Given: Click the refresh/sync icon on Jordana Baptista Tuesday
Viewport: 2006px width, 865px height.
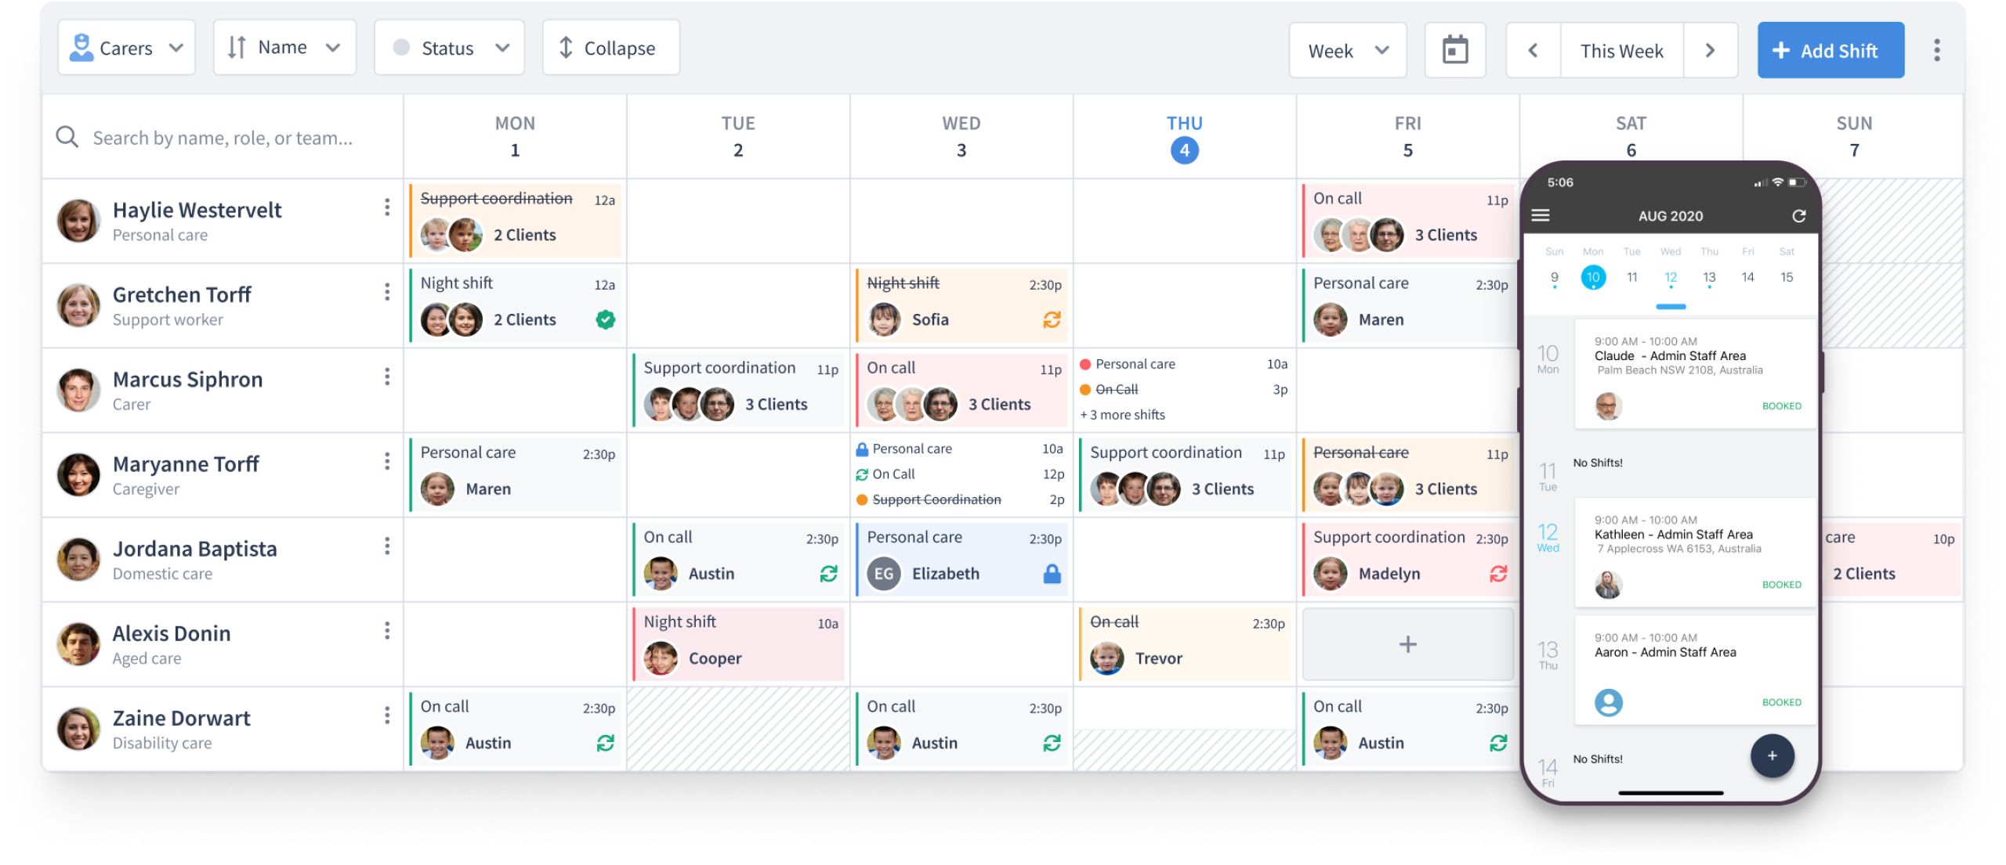Looking at the screenshot, I should coord(827,572).
